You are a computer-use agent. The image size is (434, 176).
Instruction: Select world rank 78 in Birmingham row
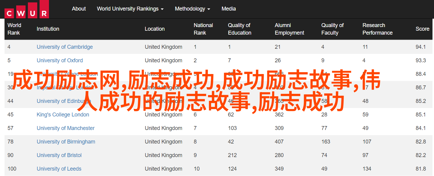click(11, 142)
